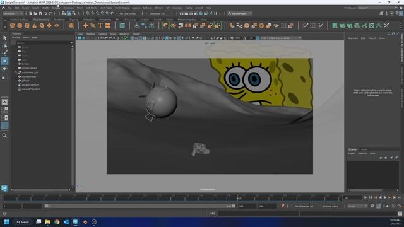Click the New Scene icon

30,13
